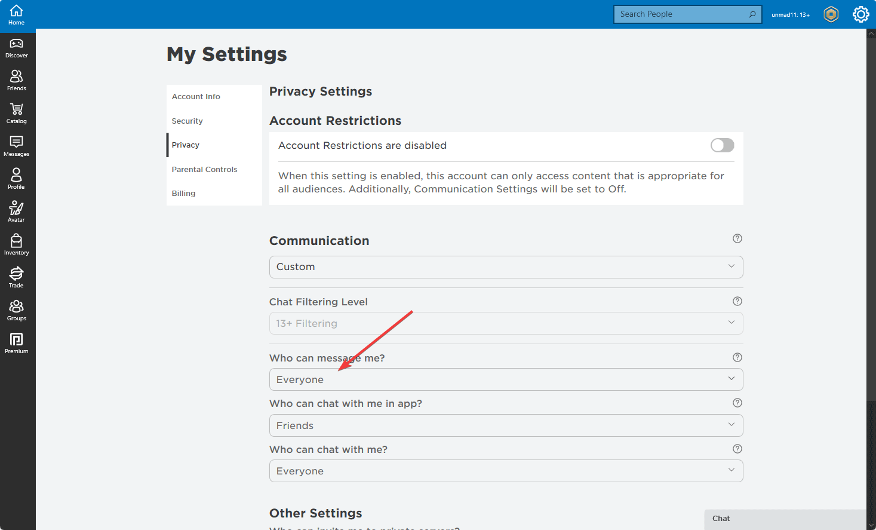Open 'Who can chat with me in app?' dropdown
This screenshot has height=530, width=876.
coord(506,425)
